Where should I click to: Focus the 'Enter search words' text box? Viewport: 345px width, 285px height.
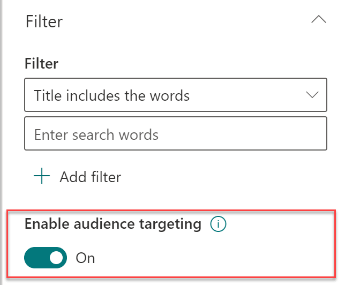(175, 134)
